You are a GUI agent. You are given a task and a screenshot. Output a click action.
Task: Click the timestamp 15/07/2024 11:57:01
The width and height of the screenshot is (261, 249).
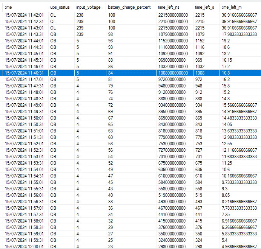tap(24, 208)
